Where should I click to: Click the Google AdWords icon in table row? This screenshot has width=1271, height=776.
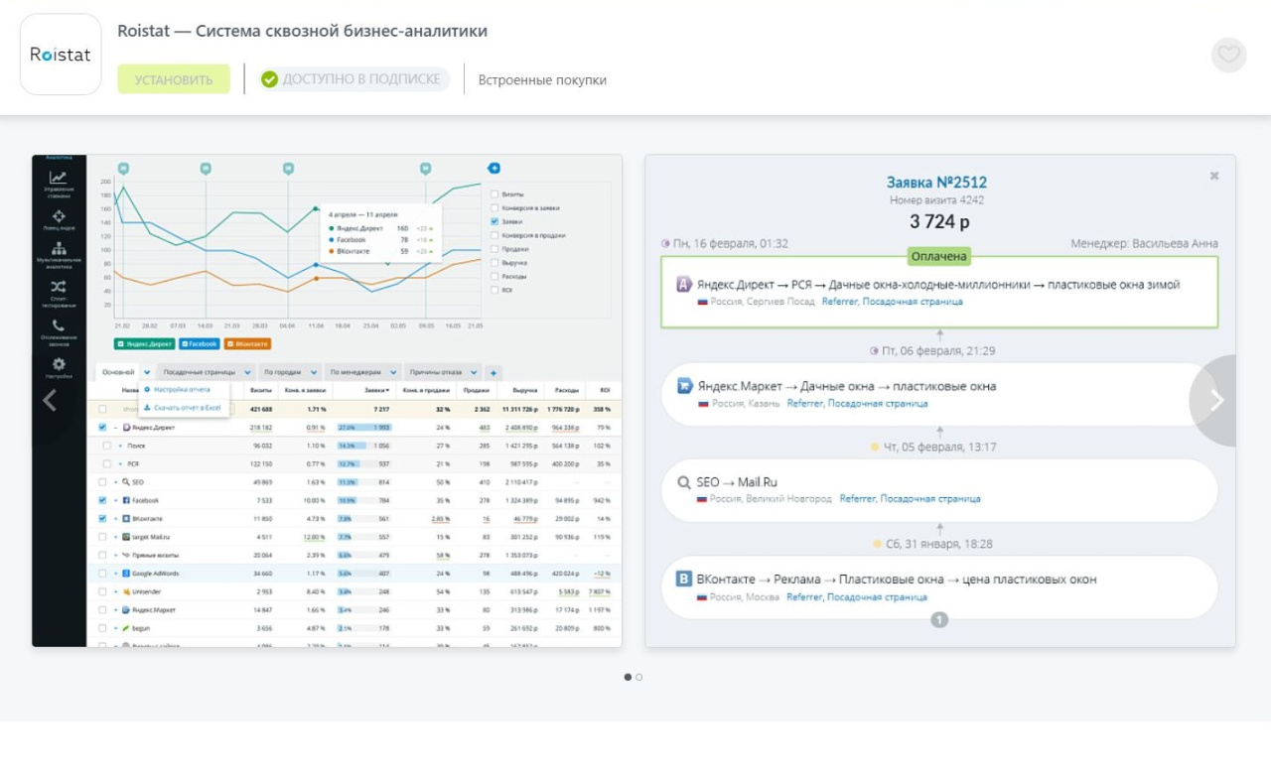(127, 574)
